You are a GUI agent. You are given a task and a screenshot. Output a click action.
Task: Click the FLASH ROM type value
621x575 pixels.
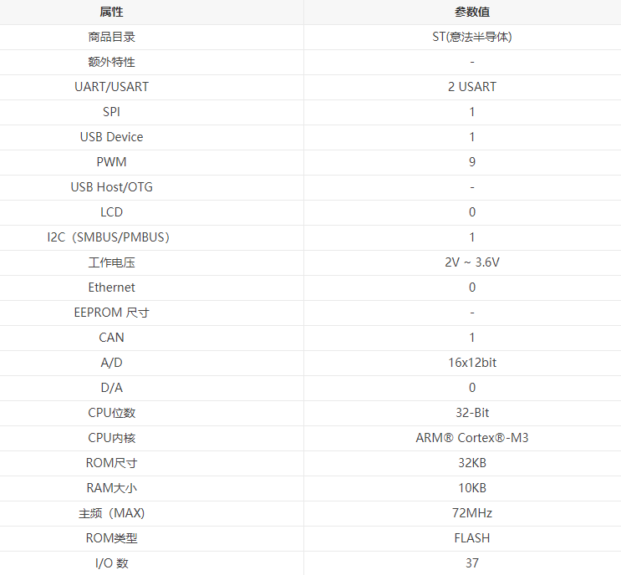pyautogui.click(x=471, y=538)
